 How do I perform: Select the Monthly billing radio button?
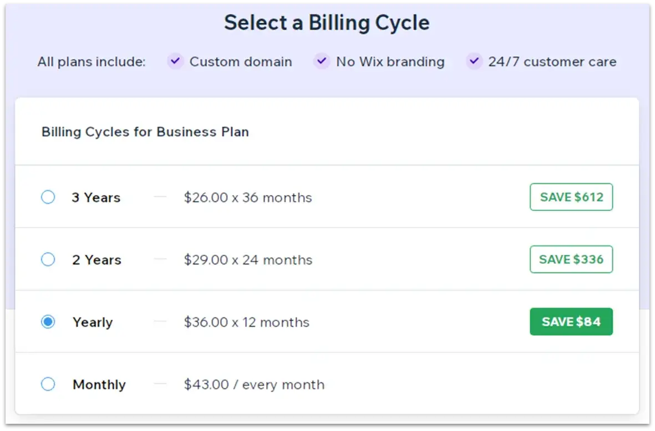coord(48,384)
